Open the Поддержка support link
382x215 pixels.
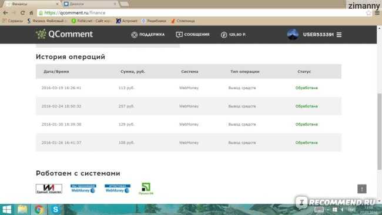148,35
